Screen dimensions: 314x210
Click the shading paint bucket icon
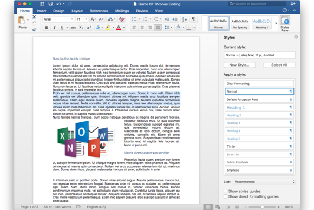178,27
